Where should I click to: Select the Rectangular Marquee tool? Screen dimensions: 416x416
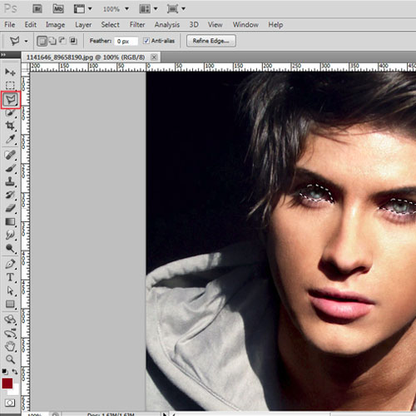click(x=10, y=85)
